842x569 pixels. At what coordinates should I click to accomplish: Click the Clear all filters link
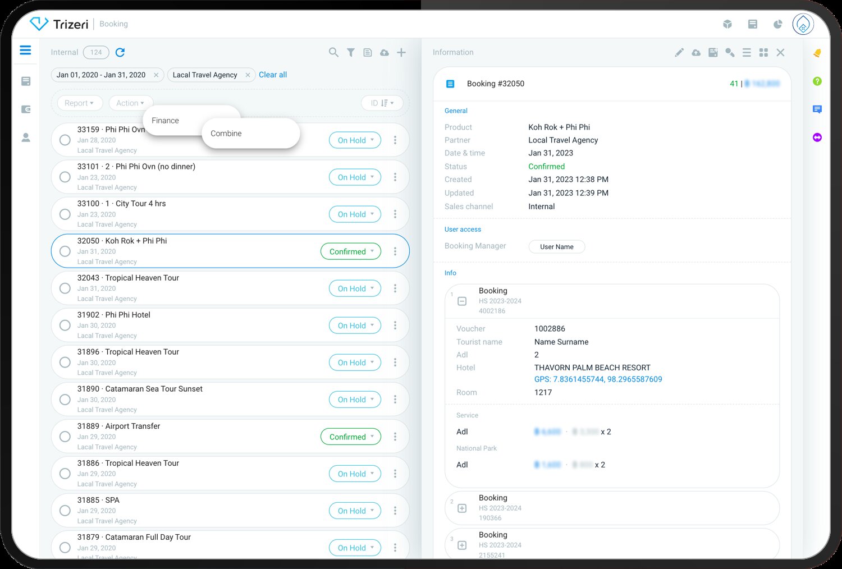pyautogui.click(x=273, y=75)
